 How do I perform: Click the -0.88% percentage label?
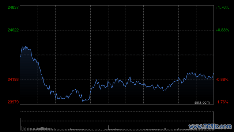[x=222, y=80]
